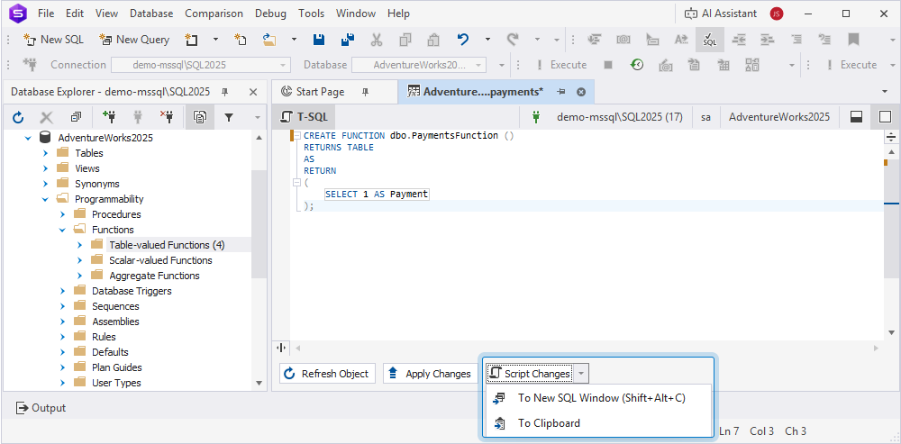This screenshot has height=444, width=901.
Task: Click the JS user avatar icon
Action: [x=777, y=14]
